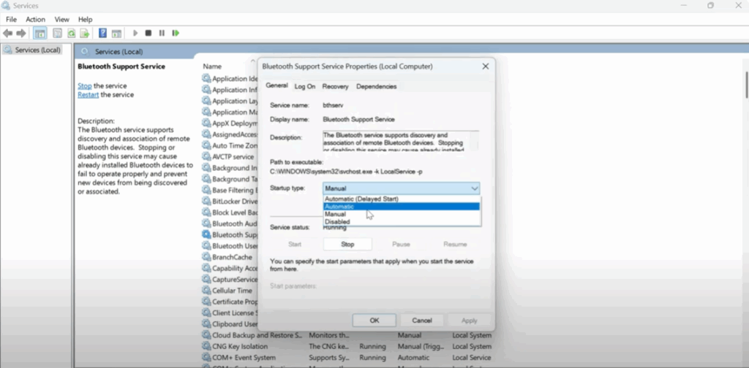The height and width of the screenshot is (368, 749).
Task: Click the gear icon beside Bluetooth Support service row
Action: click(x=206, y=234)
